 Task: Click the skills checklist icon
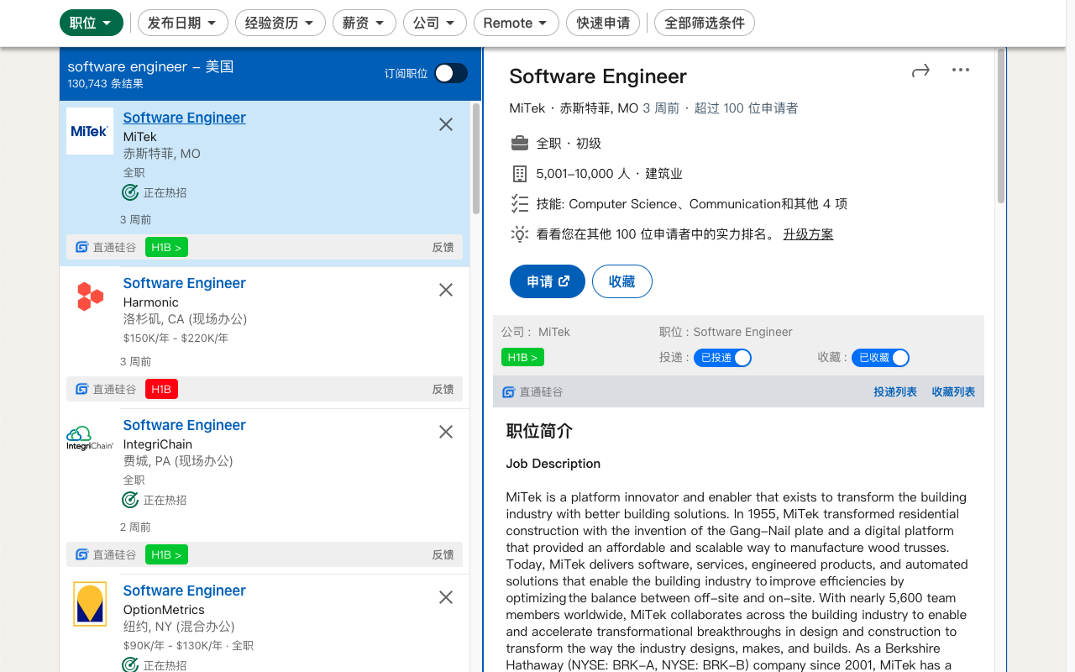tap(520, 203)
